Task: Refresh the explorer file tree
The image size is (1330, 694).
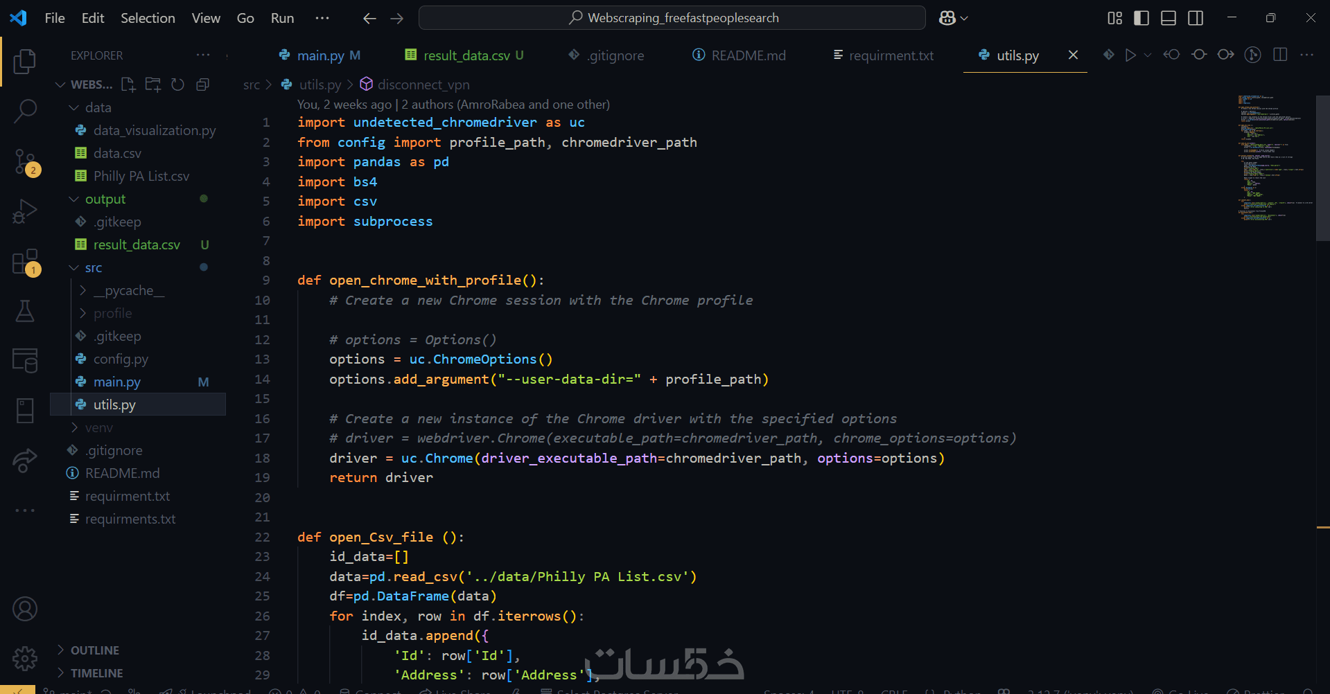Action: coord(178,84)
